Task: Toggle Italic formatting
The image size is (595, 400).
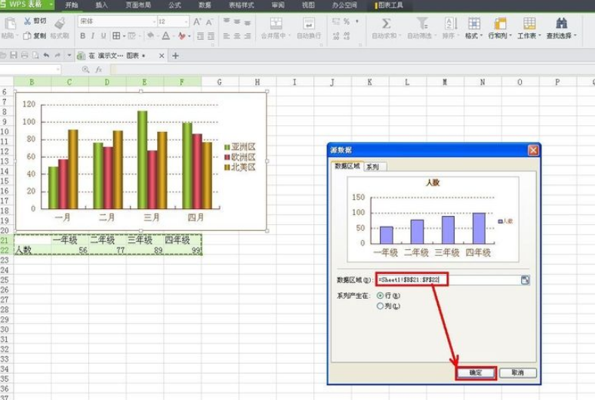Action: [93, 36]
